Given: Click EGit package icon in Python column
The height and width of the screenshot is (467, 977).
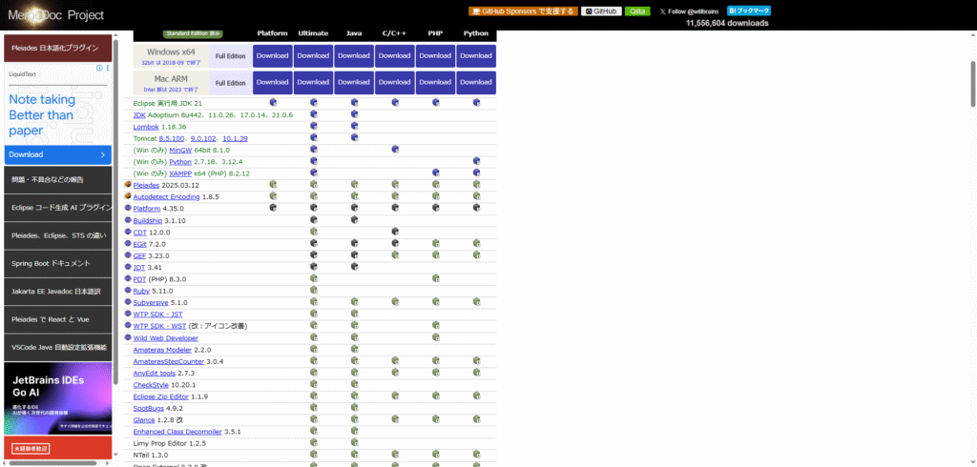Looking at the screenshot, I should (x=477, y=243).
